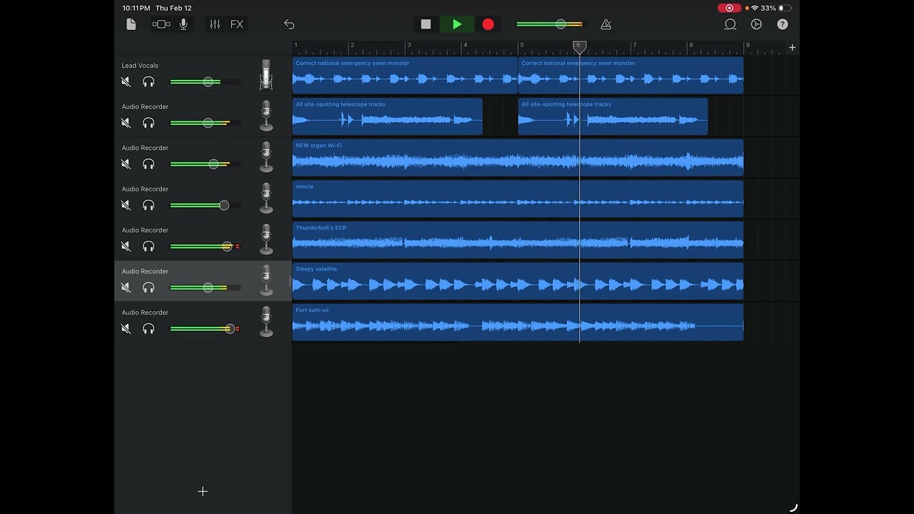Switch to instrument browser view button
914x514 pixels.
tap(161, 24)
